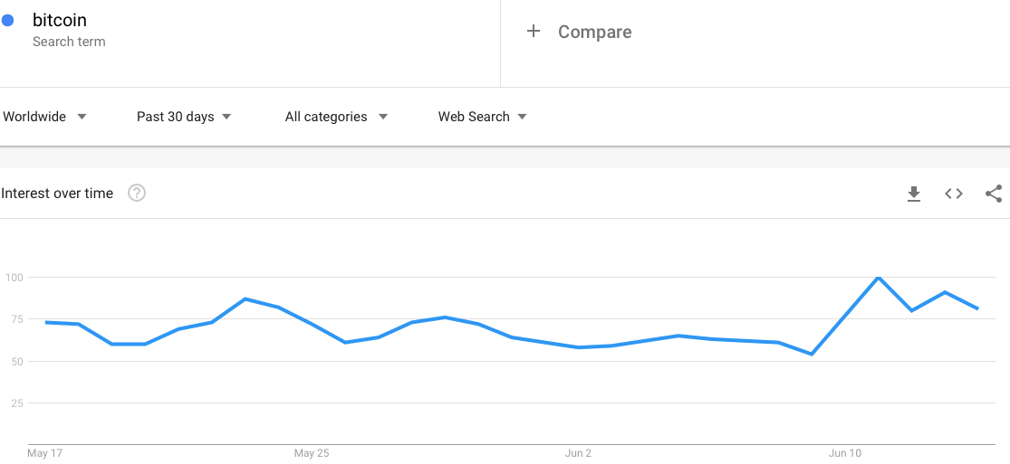Click the Jun 10 axis label

tap(845, 454)
